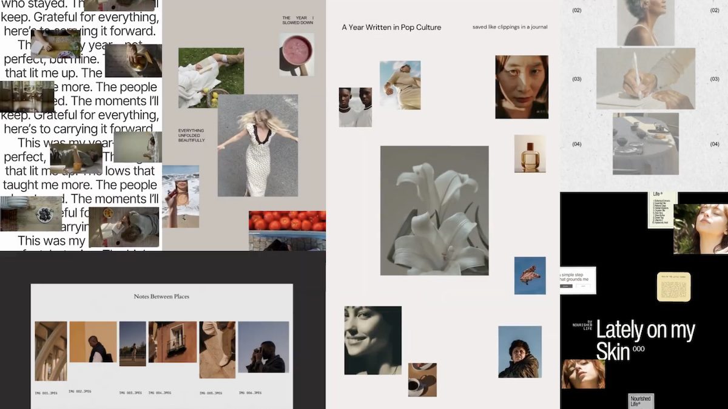Open the pink smoothie bowl photo
Screen dimensions: 728x409
point(297,55)
